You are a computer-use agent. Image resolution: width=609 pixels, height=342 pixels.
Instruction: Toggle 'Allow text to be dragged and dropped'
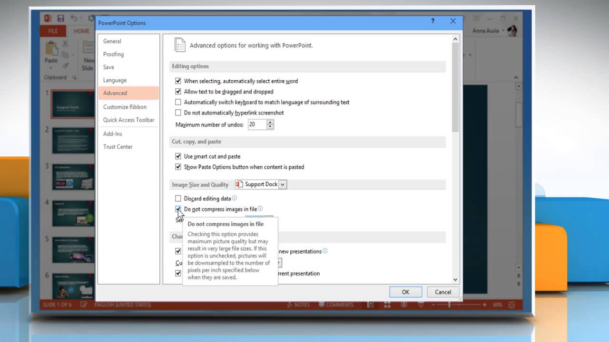tap(178, 92)
